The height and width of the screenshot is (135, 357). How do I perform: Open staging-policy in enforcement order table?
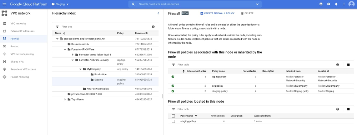click(220, 91)
